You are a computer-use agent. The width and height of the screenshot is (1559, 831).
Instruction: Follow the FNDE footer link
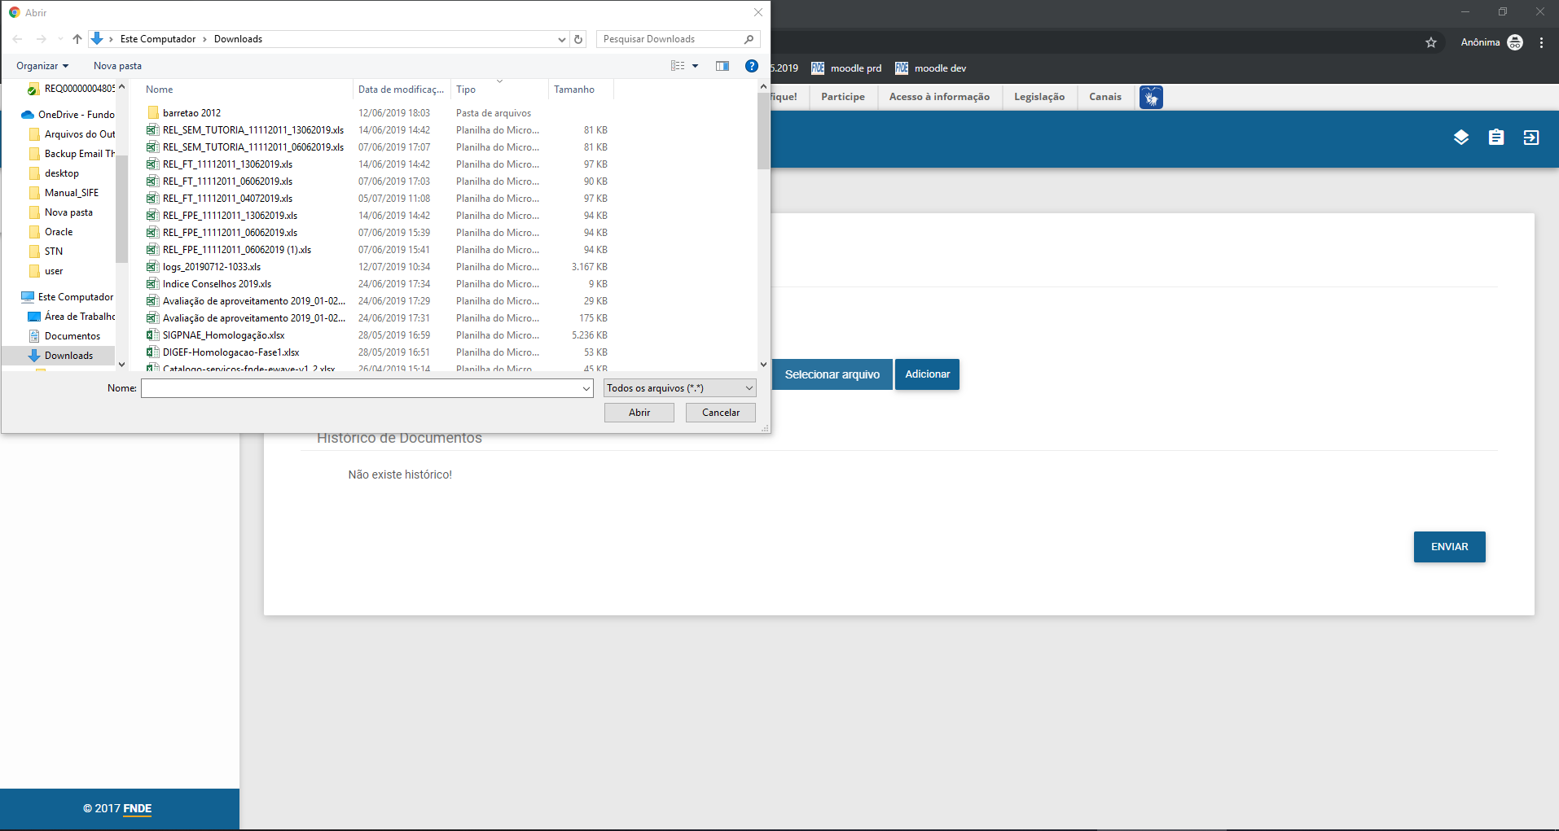click(138, 808)
